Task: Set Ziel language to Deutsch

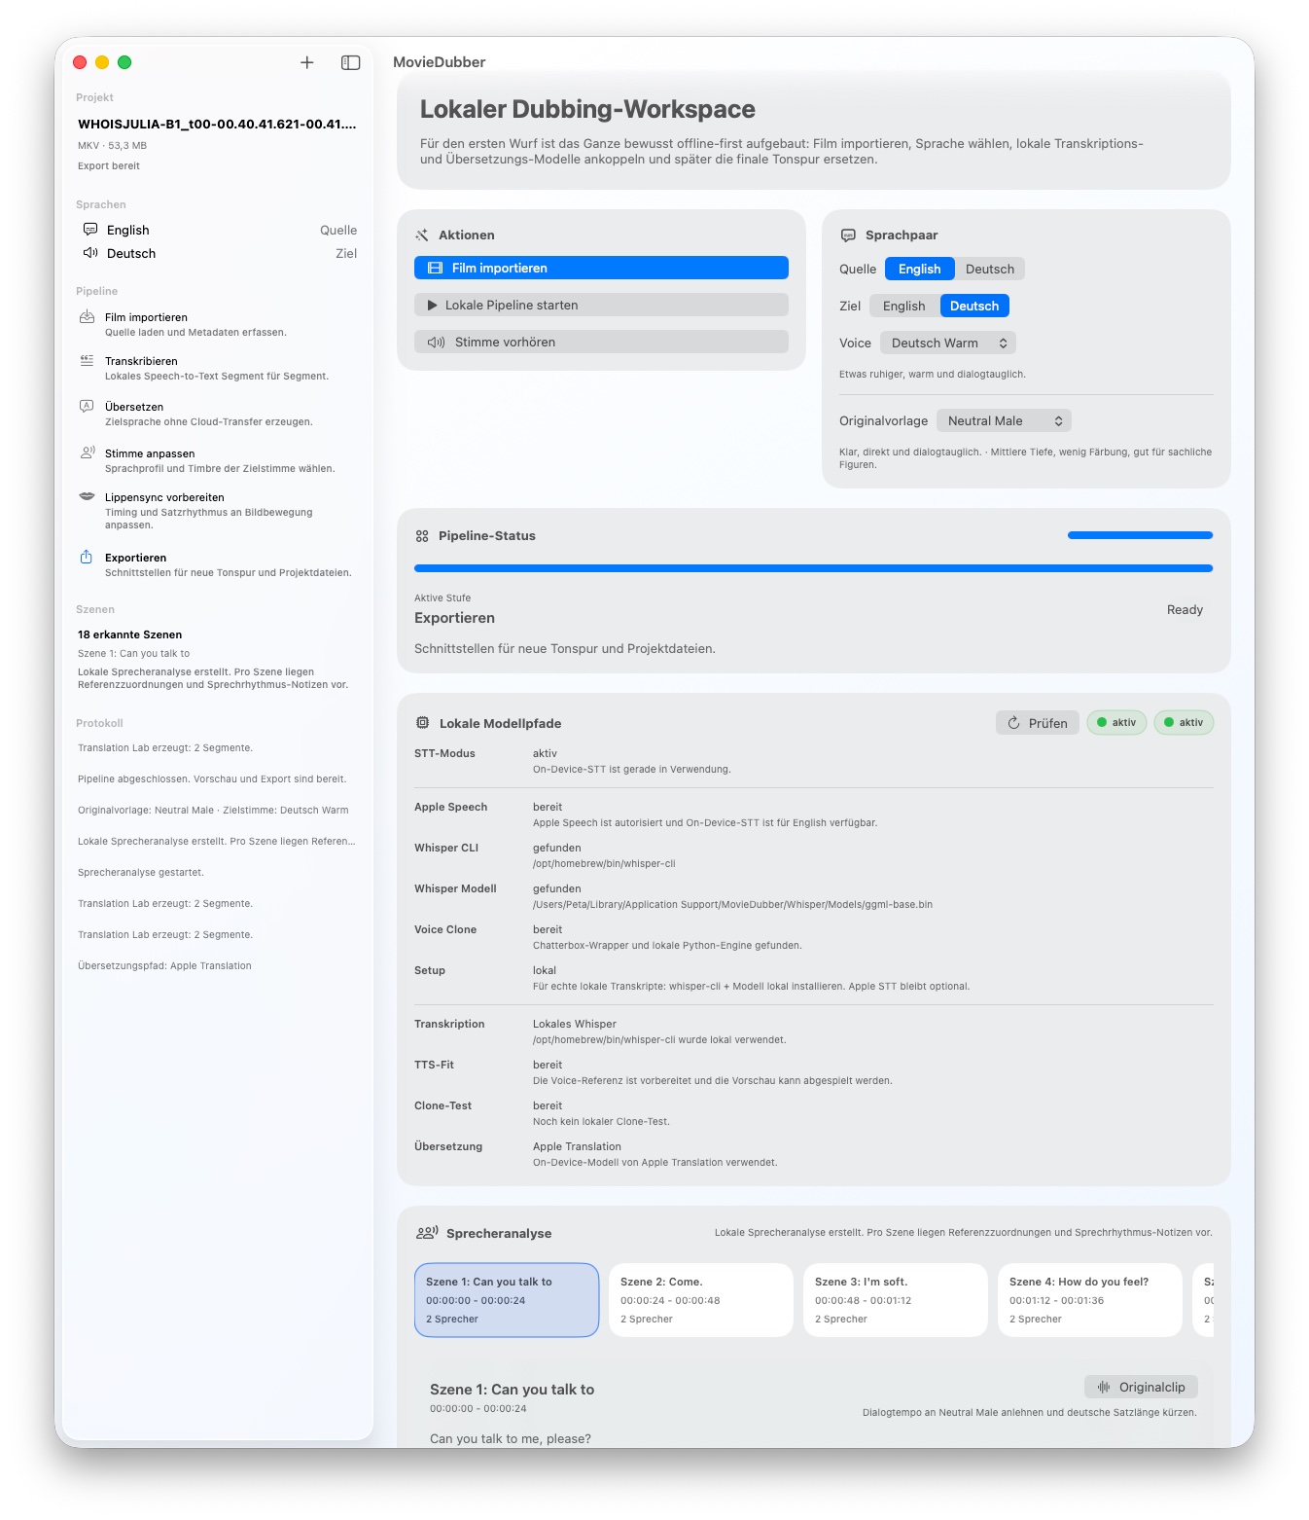Action: click(x=974, y=307)
